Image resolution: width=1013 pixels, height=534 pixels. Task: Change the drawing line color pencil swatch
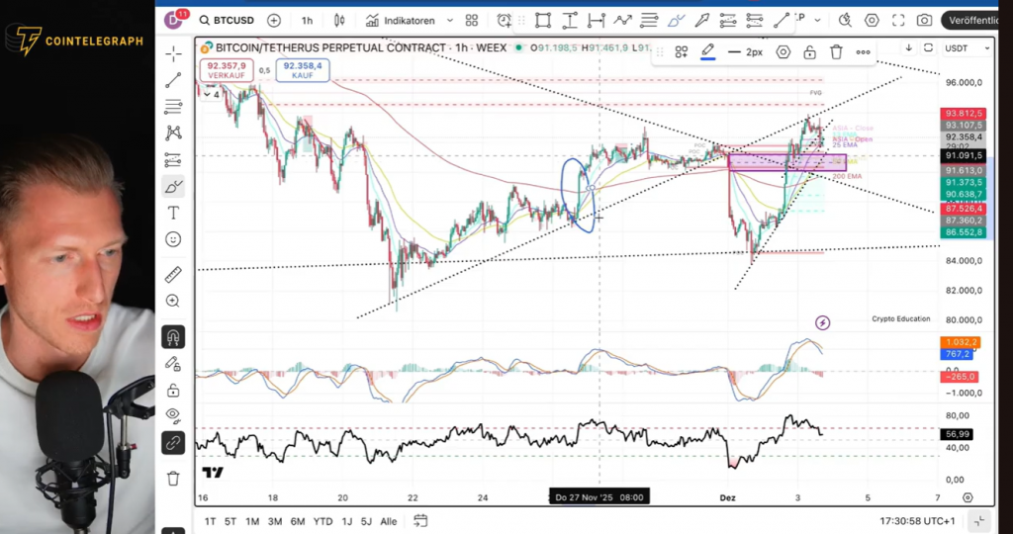[x=708, y=52]
